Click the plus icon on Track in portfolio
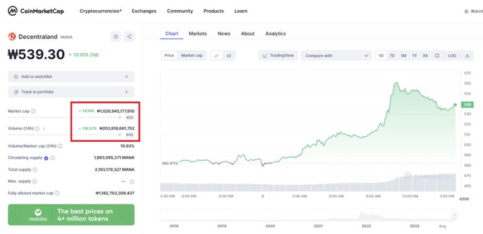 tap(126, 92)
